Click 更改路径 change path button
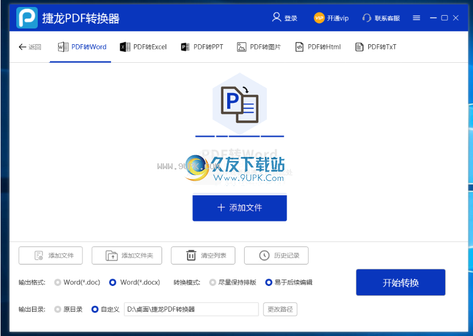The width and height of the screenshot is (473, 336). (x=280, y=309)
